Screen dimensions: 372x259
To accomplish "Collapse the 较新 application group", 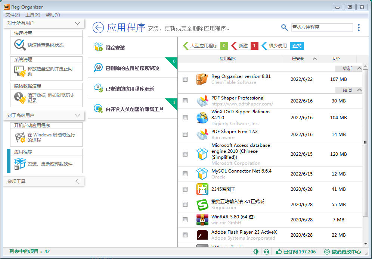I will [359, 69].
